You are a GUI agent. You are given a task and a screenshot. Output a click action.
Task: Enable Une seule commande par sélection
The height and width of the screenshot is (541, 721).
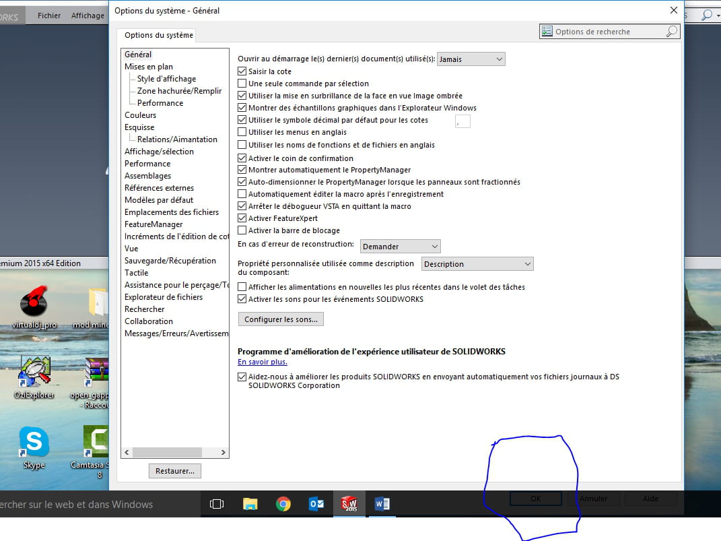pyautogui.click(x=242, y=84)
